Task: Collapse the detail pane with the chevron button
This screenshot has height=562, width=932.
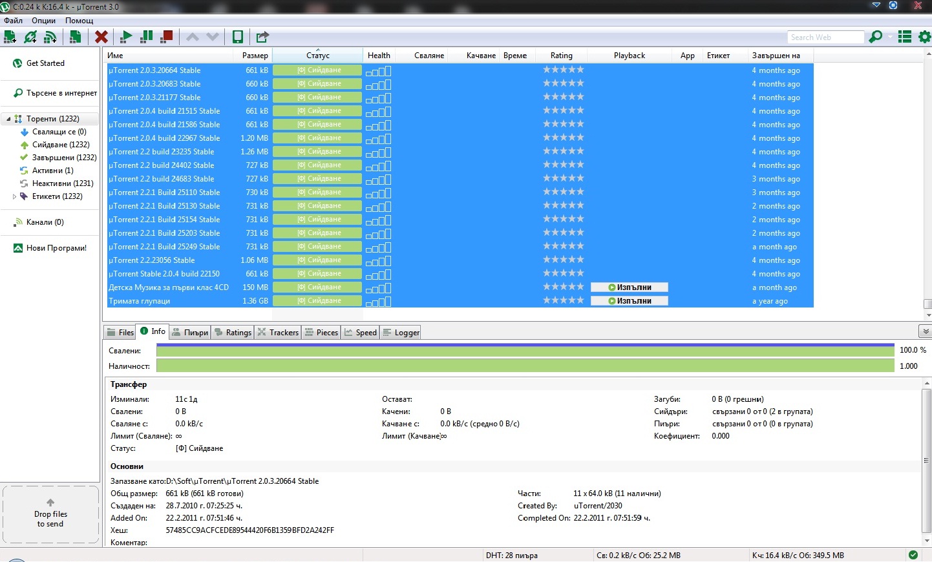Action: click(925, 331)
